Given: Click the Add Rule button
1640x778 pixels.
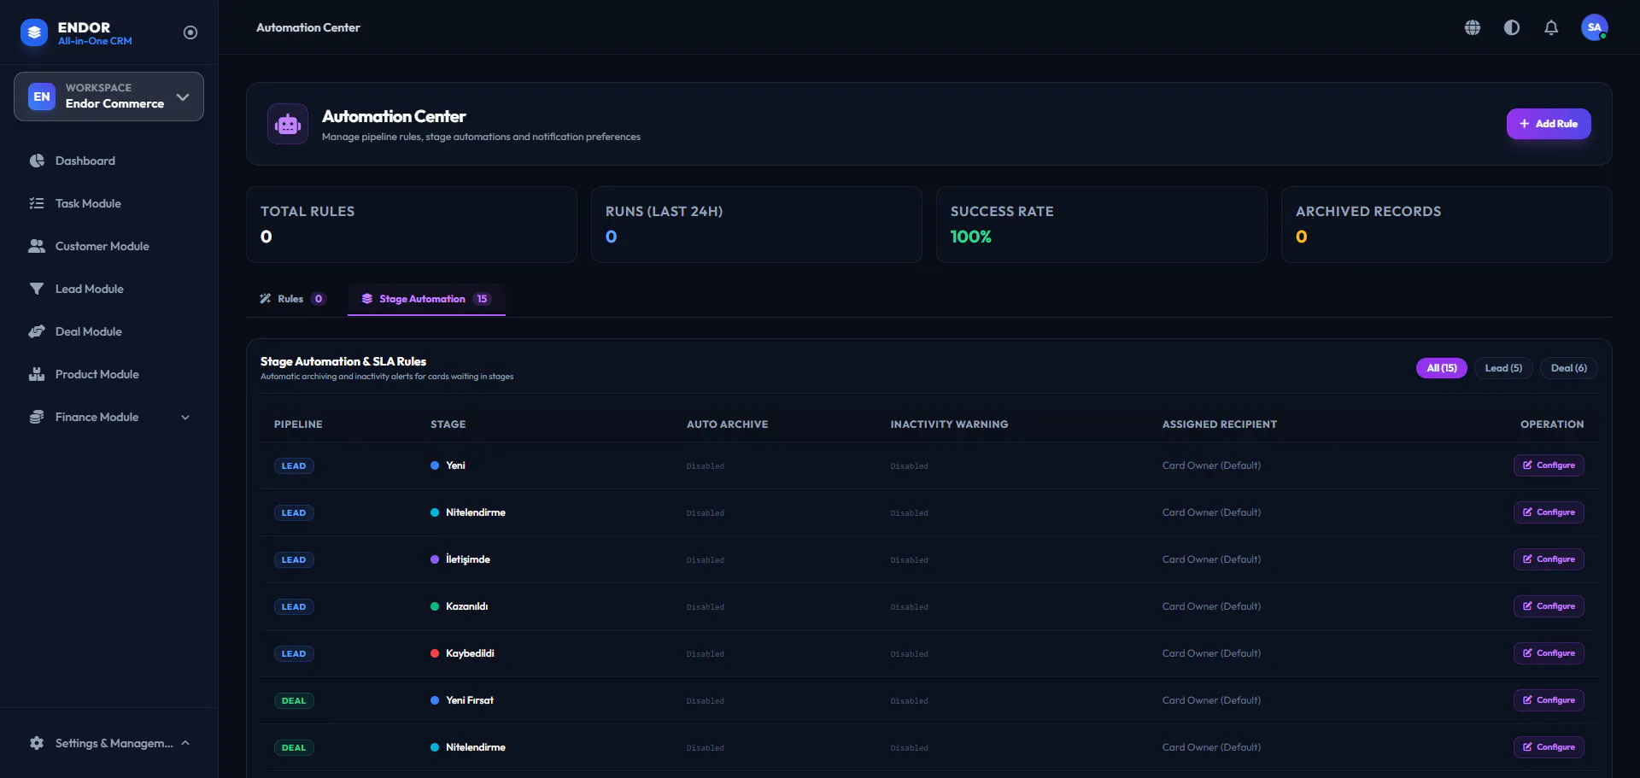Looking at the screenshot, I should click(x=1548, y=124).
